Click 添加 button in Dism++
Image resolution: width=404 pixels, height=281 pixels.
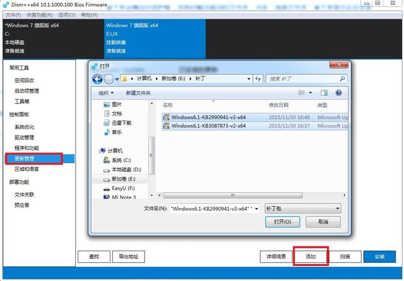311,256
